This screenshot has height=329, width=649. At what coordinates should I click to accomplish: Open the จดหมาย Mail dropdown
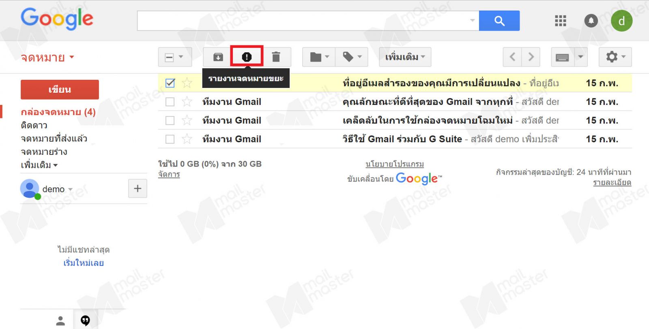pos(47,58)
